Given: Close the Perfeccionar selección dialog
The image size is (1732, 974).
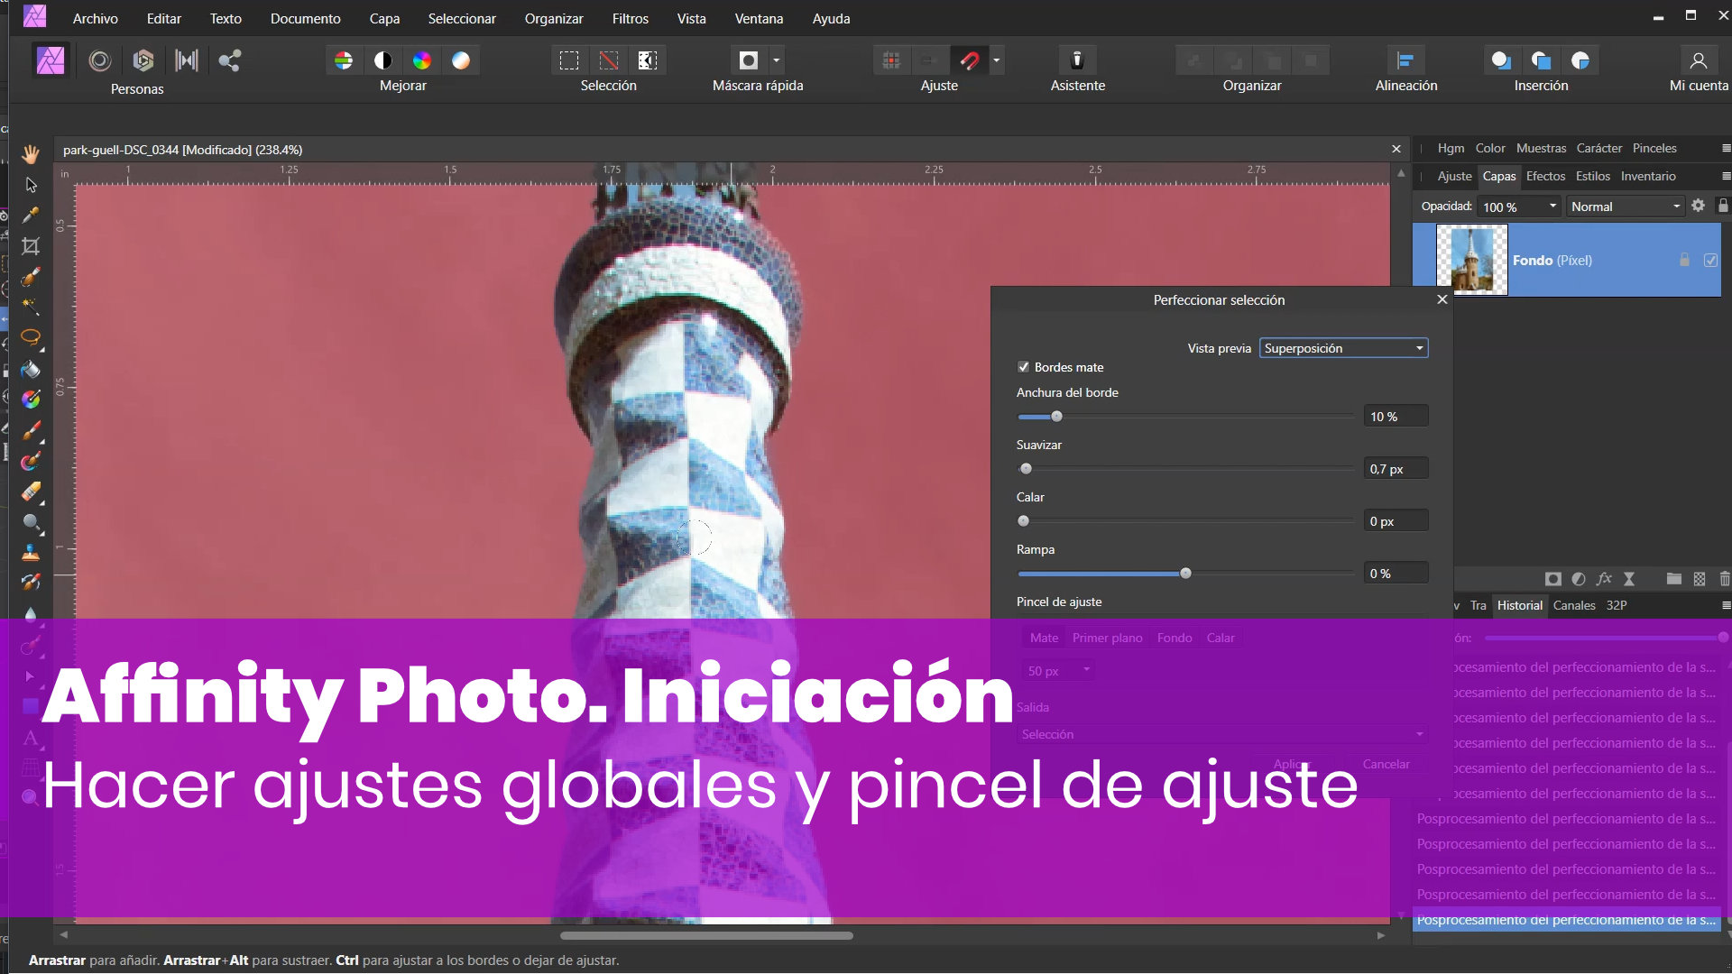Looking at the screenshot, I should click(1442, 299).
